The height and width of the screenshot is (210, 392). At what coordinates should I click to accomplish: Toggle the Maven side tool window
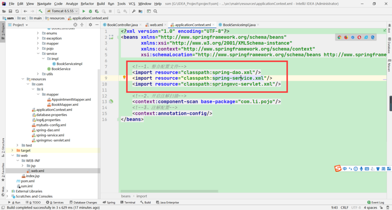(x=389, y=66)
